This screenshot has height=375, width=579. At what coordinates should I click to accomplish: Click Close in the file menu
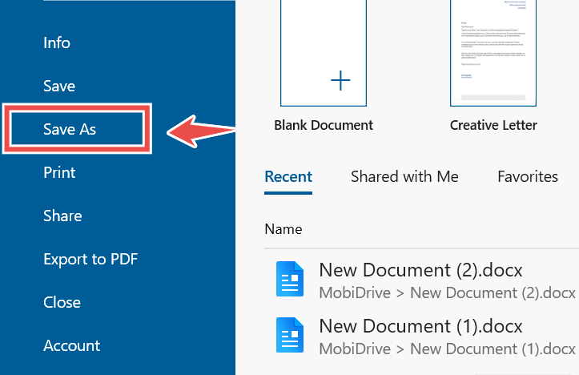click(62, 302)
